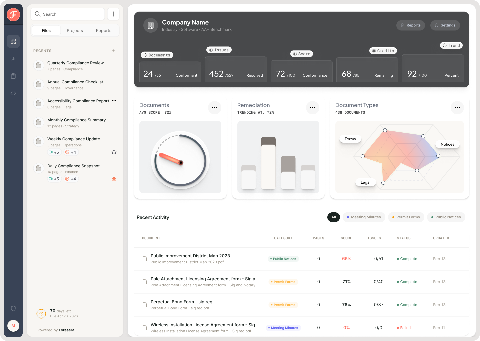Unstar the Daily Compliance Snapshot file

click(x=114, y=179)
